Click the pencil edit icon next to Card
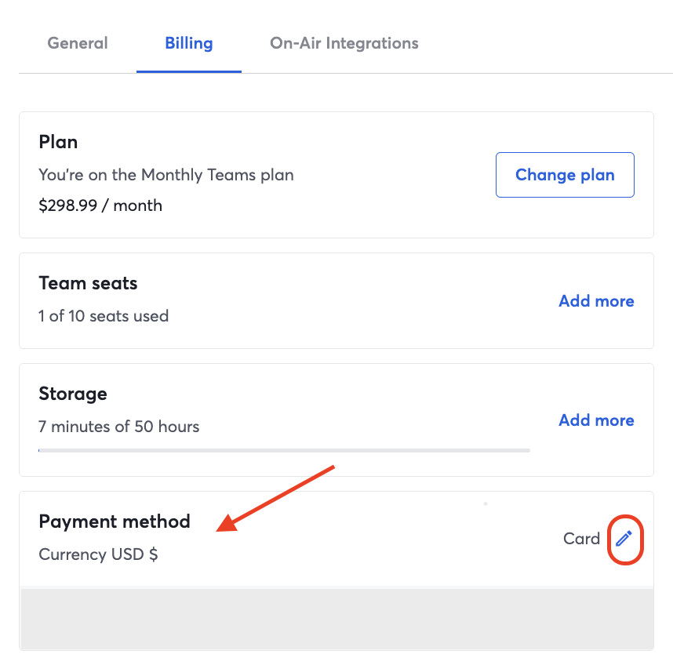 coord(624,539)
